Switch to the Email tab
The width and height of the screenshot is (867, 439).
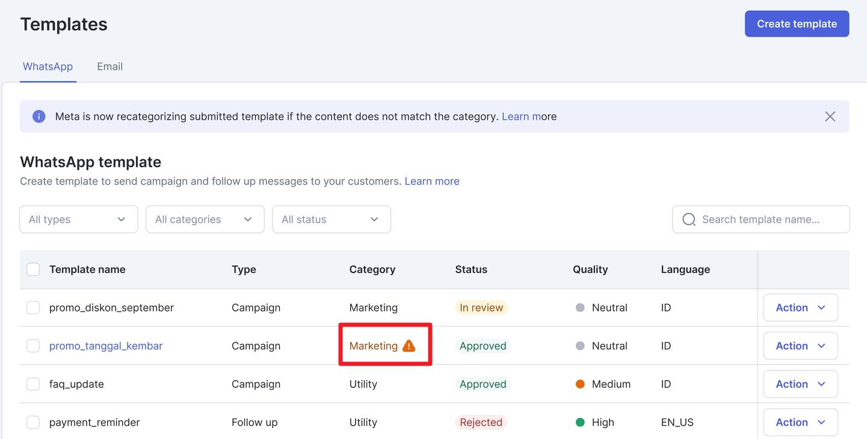tap(110, 67)
